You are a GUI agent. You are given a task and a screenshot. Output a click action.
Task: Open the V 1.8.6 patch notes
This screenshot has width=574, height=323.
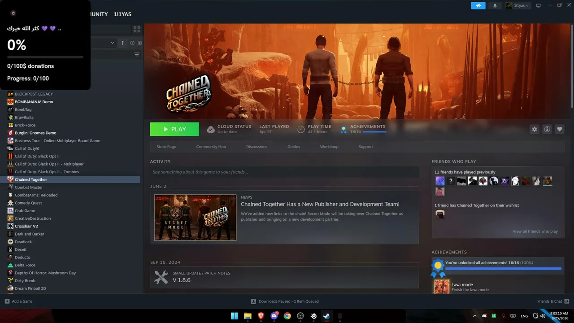pyautogui.click(x=182, y=280)
